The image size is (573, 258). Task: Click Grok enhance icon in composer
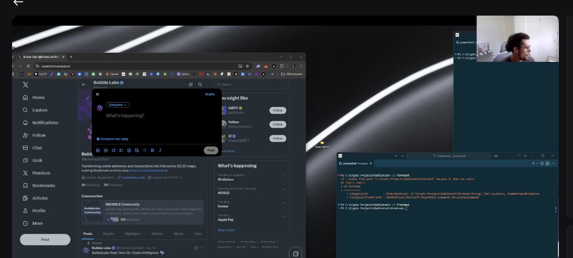(x=114, y=150)
